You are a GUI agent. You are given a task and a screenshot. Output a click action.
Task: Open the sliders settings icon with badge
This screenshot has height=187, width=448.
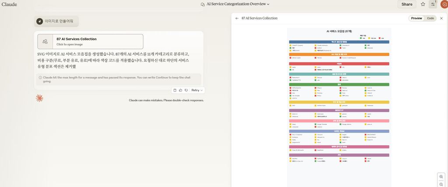[x=433, y=4]
